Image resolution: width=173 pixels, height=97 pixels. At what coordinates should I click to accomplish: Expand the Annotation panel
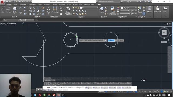coord(55,17)
